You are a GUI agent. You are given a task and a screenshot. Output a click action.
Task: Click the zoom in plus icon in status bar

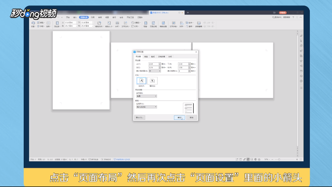(297, 159)
